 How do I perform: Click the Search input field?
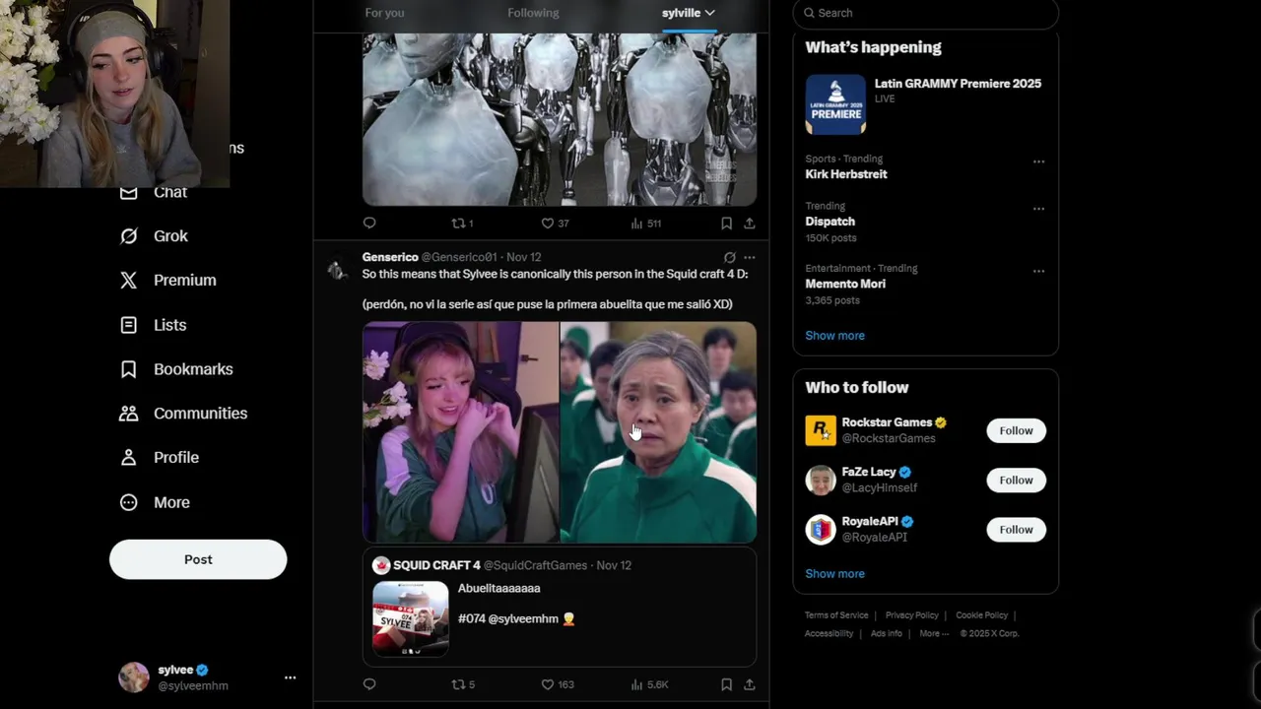coord(926,13)
